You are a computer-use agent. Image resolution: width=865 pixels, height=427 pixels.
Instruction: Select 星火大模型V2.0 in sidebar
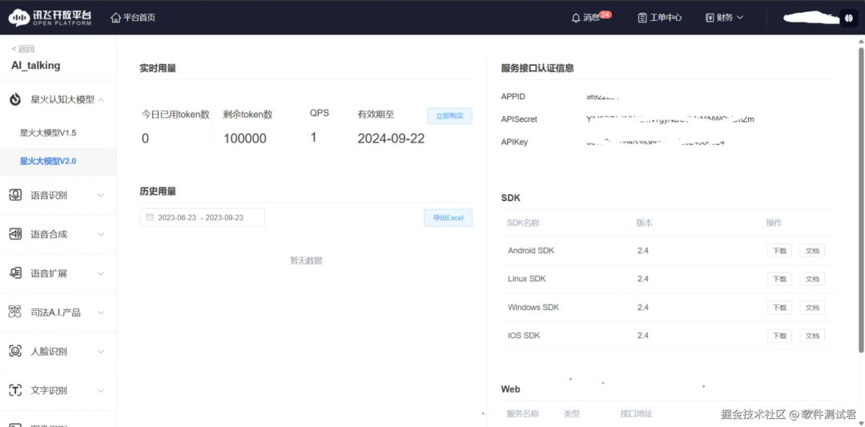tap(48, 161)
